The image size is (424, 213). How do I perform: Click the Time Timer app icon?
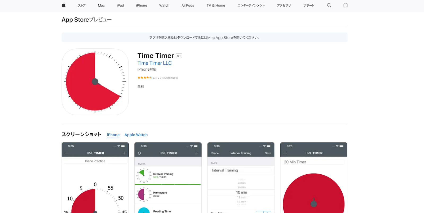point(95,82)
